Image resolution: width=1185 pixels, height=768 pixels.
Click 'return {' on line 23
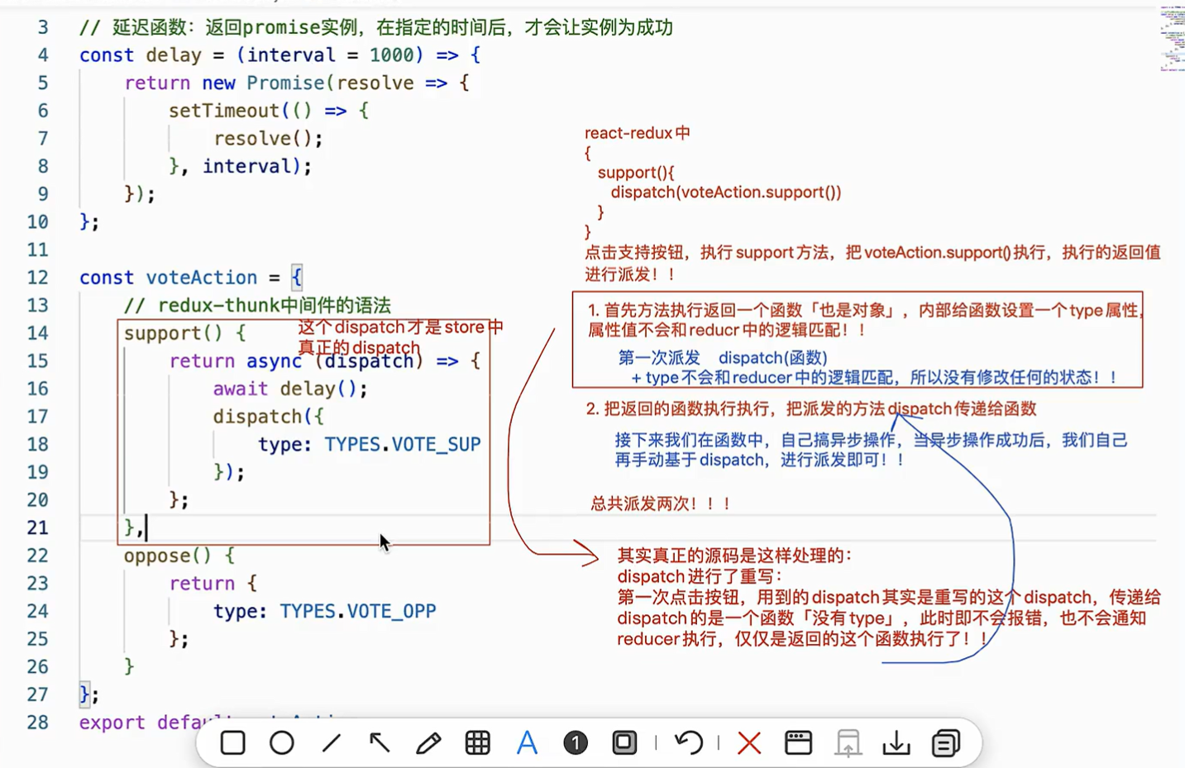pos(213,584)
